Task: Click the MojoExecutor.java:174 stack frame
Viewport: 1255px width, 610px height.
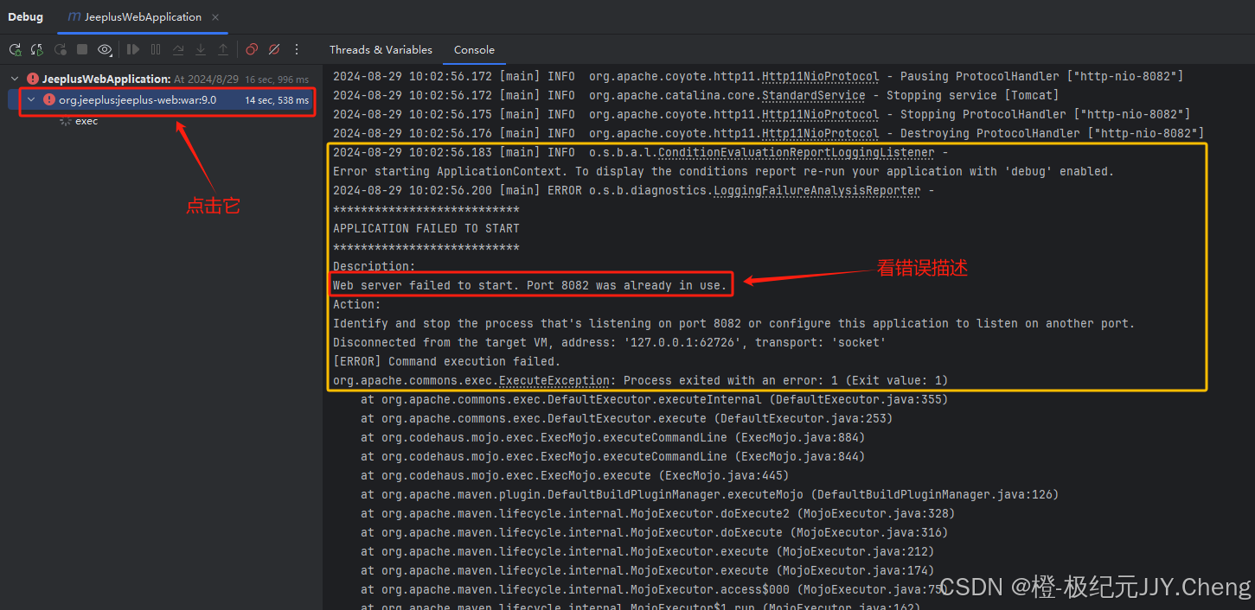Action: coord(647,570)
